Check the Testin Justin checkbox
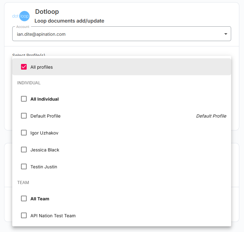Image resolution: width=244 pixels, height=232 pixels. pyautogui.click(x=24, y=166)
